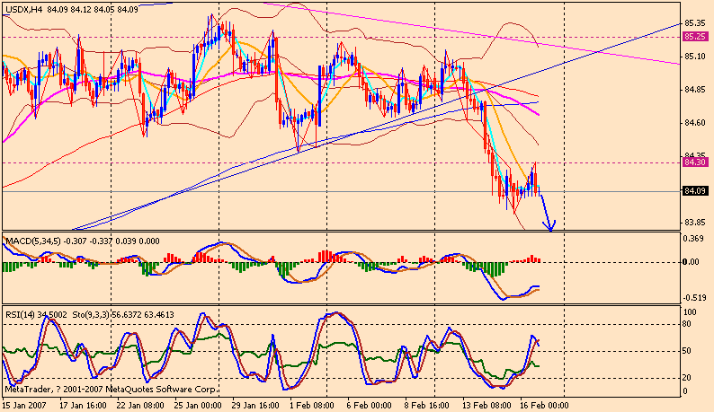Click the 16 Feb 00:00 time label

(x=544, y=405)
